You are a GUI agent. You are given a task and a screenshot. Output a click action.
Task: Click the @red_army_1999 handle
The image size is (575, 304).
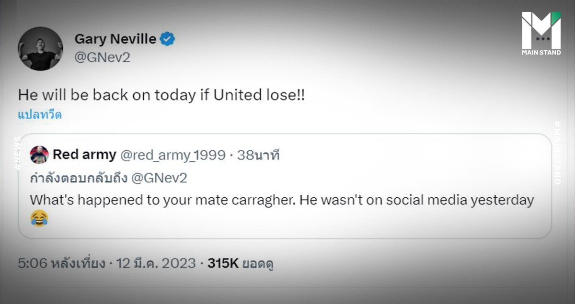tap(172, 155)
